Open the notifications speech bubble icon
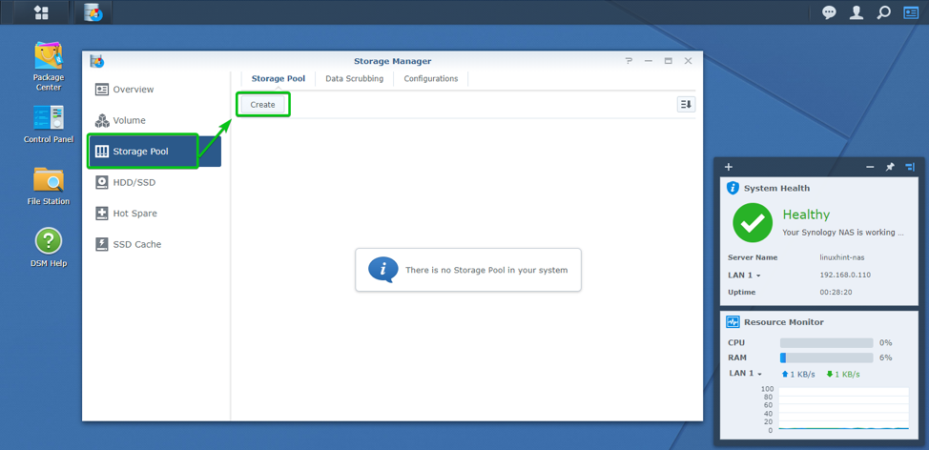This screenshot has width=929, height=450. (829, 12)
